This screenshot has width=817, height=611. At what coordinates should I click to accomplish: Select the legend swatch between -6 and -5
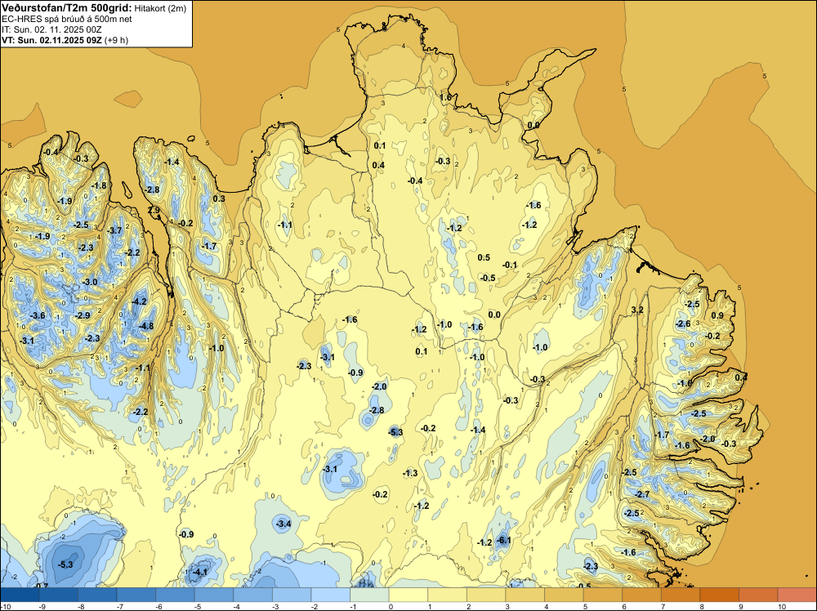click(x=175, y=595)
